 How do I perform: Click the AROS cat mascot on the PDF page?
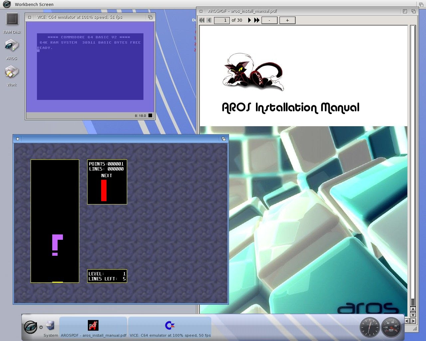pos(253,72)
